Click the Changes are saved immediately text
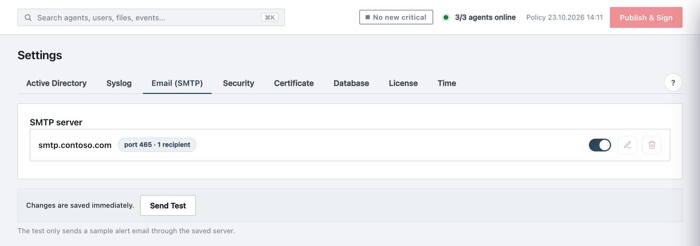Screen dimensions: 700x246 (x=80, y=205)
